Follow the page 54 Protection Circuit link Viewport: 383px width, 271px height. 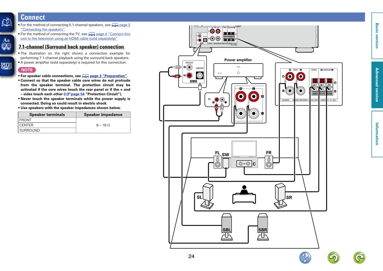78,94
